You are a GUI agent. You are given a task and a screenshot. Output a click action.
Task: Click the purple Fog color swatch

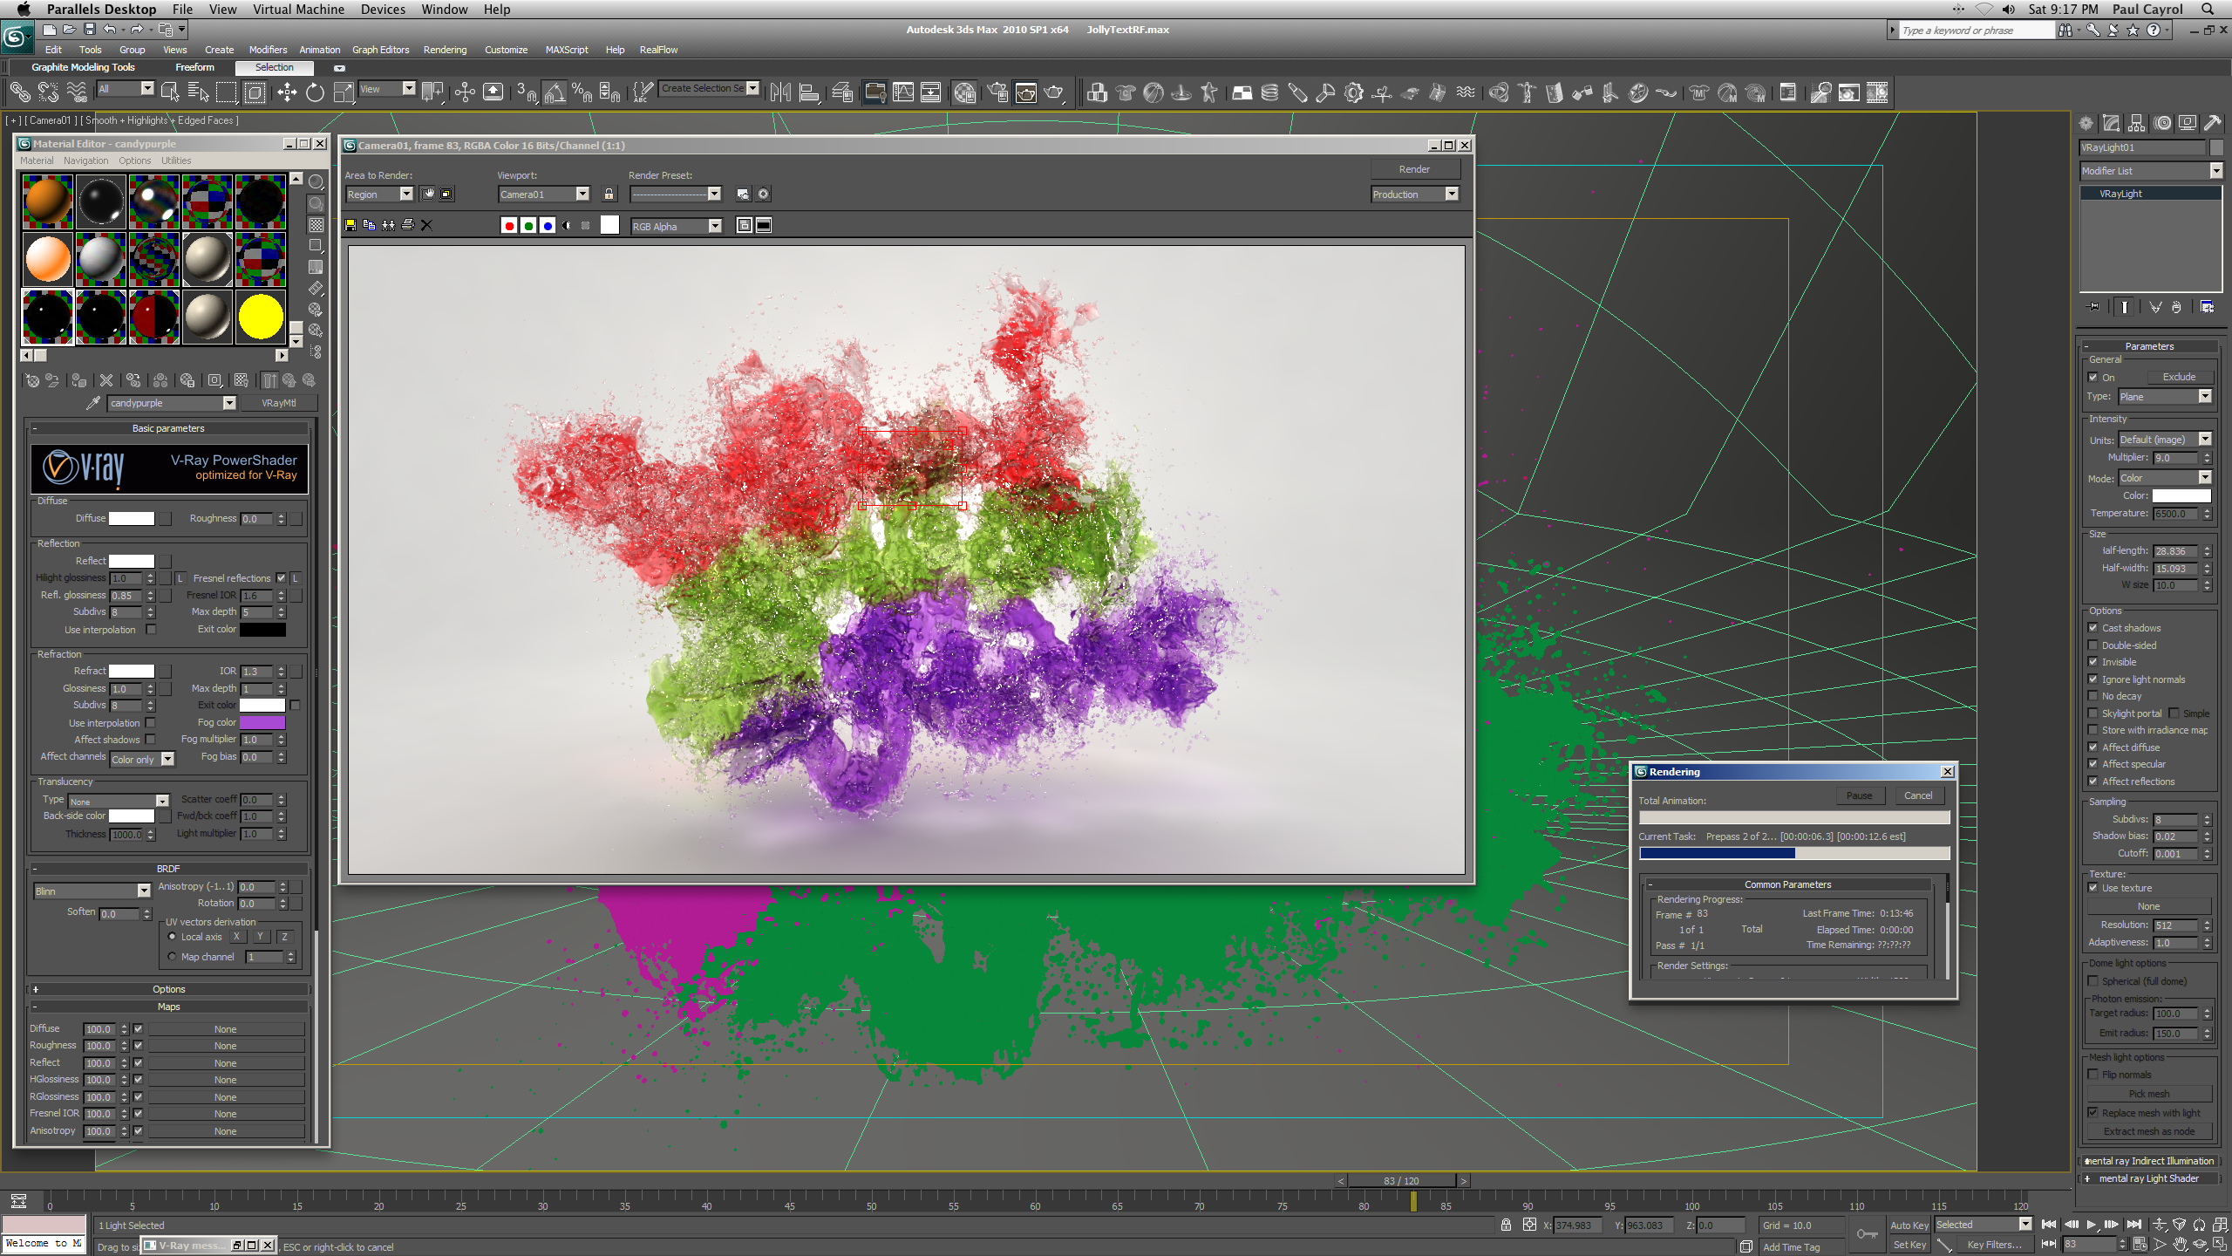click(262, 722)
